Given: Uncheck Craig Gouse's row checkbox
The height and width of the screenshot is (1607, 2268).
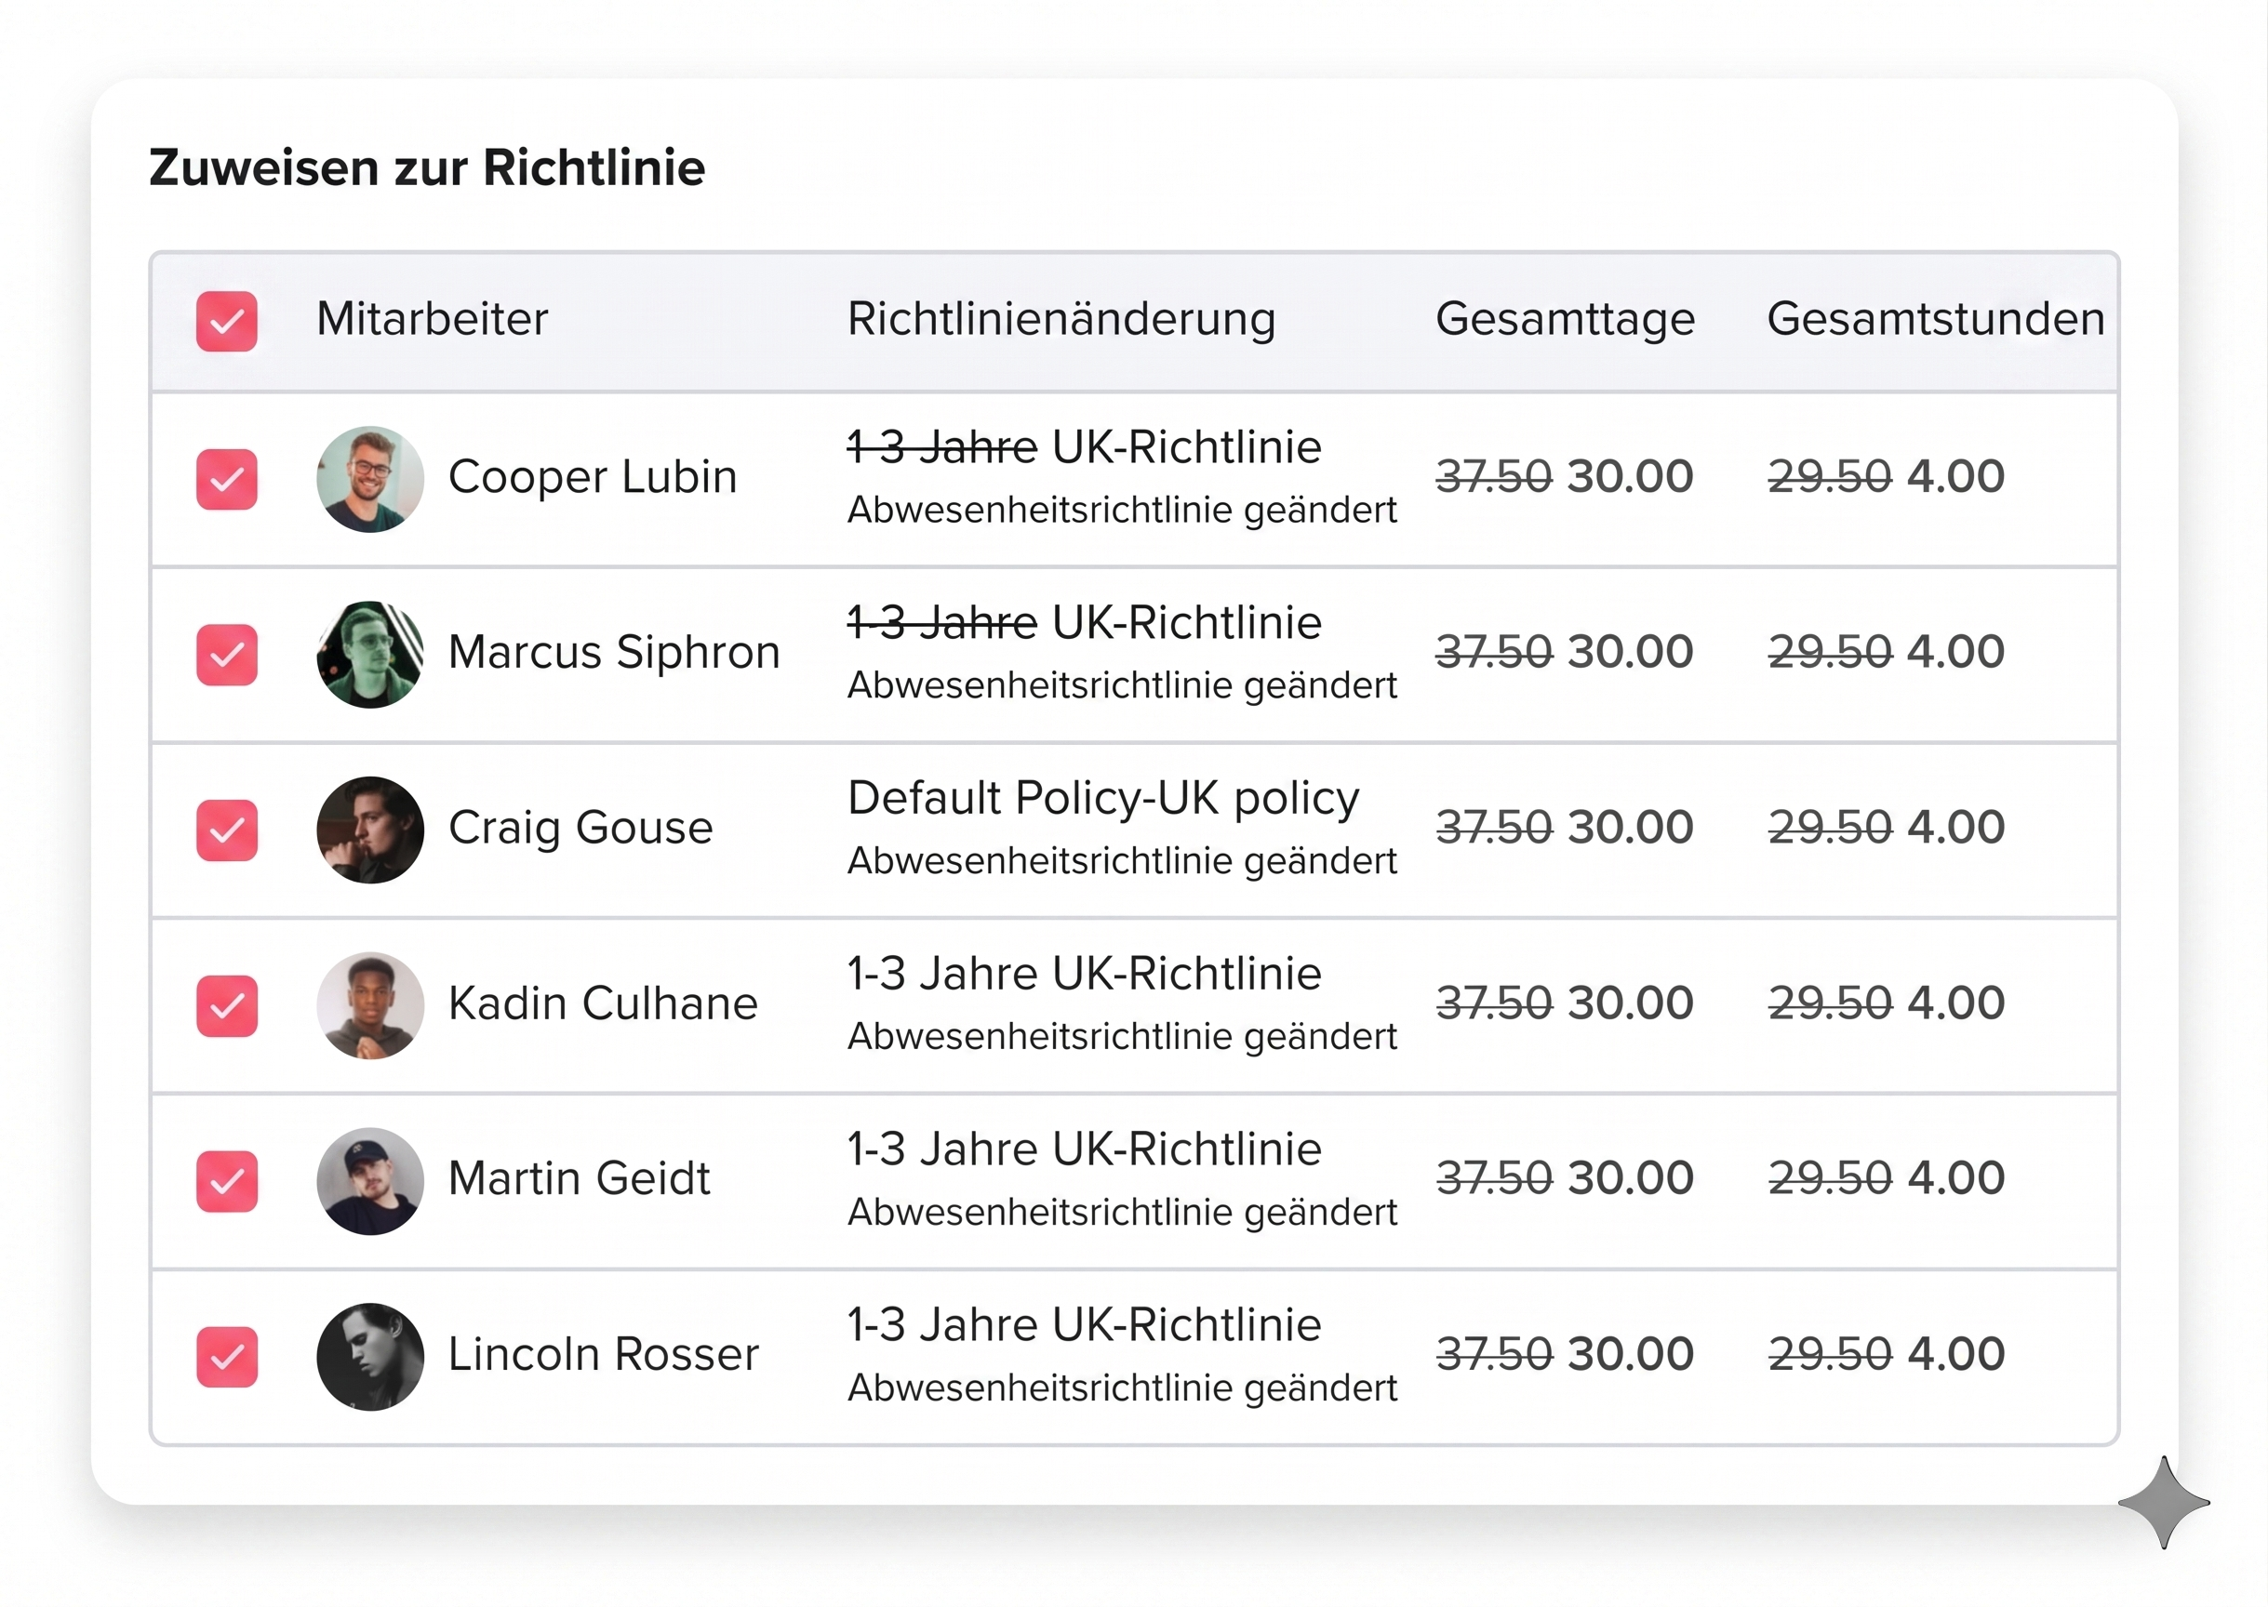Looking at the screenshot, I should coord(227,830).
